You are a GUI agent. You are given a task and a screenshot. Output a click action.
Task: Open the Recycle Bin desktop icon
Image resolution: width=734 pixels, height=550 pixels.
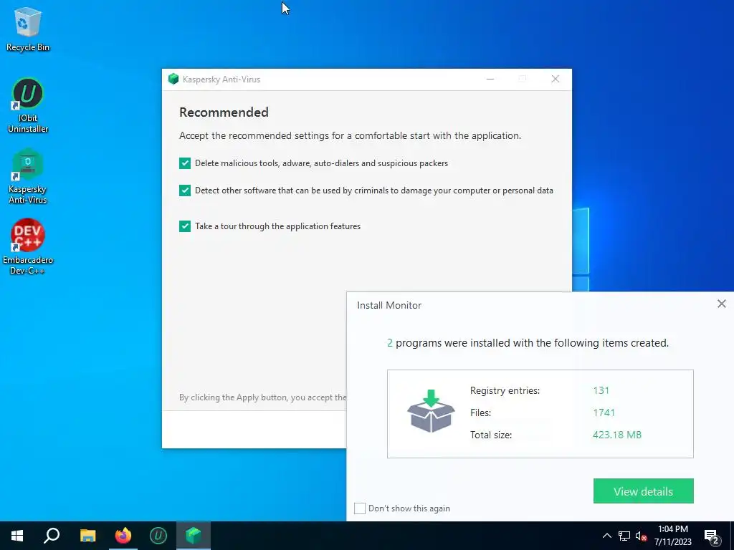(x=28, y=29)
